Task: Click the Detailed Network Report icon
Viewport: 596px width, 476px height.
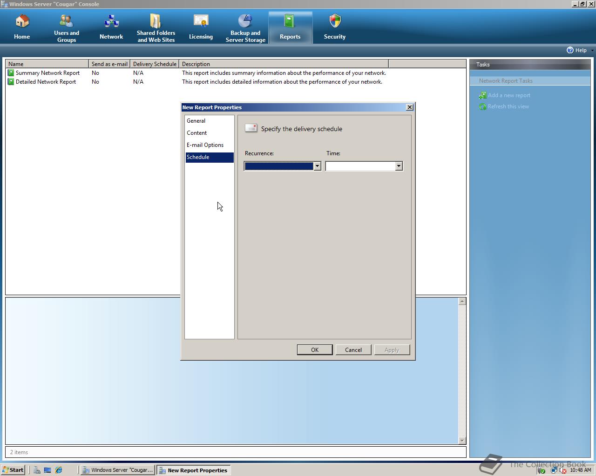Action: coord(11,82)
